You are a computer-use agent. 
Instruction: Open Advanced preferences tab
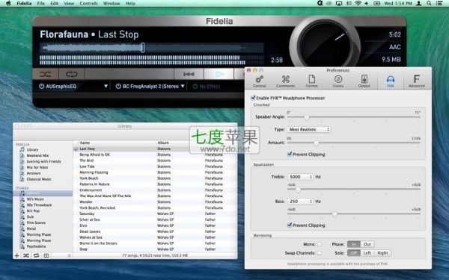tap(417, 81)
